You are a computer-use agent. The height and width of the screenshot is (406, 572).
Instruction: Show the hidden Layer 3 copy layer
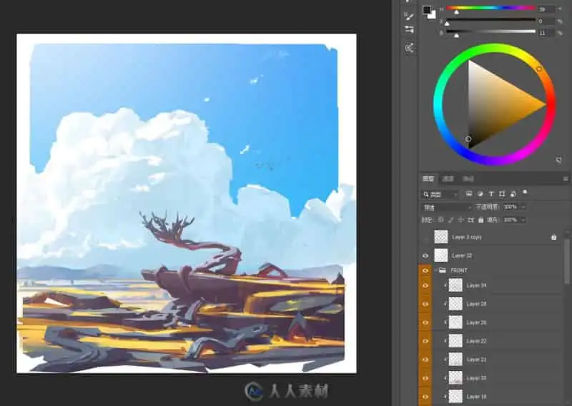(425, 238)
